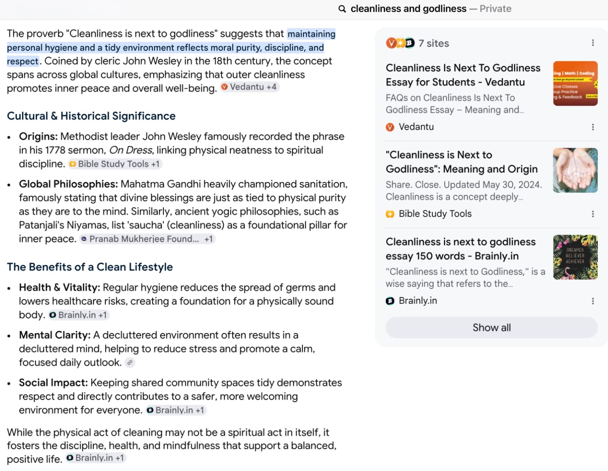This screenshot has width=608, height=471.
Task: Expand the Bible Study Tools +1 citation chip
Action: coord(115,164)
